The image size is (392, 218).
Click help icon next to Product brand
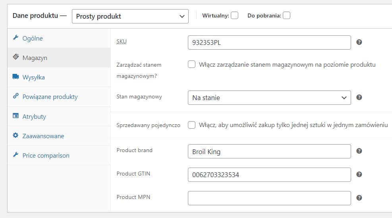click(359, 151)
